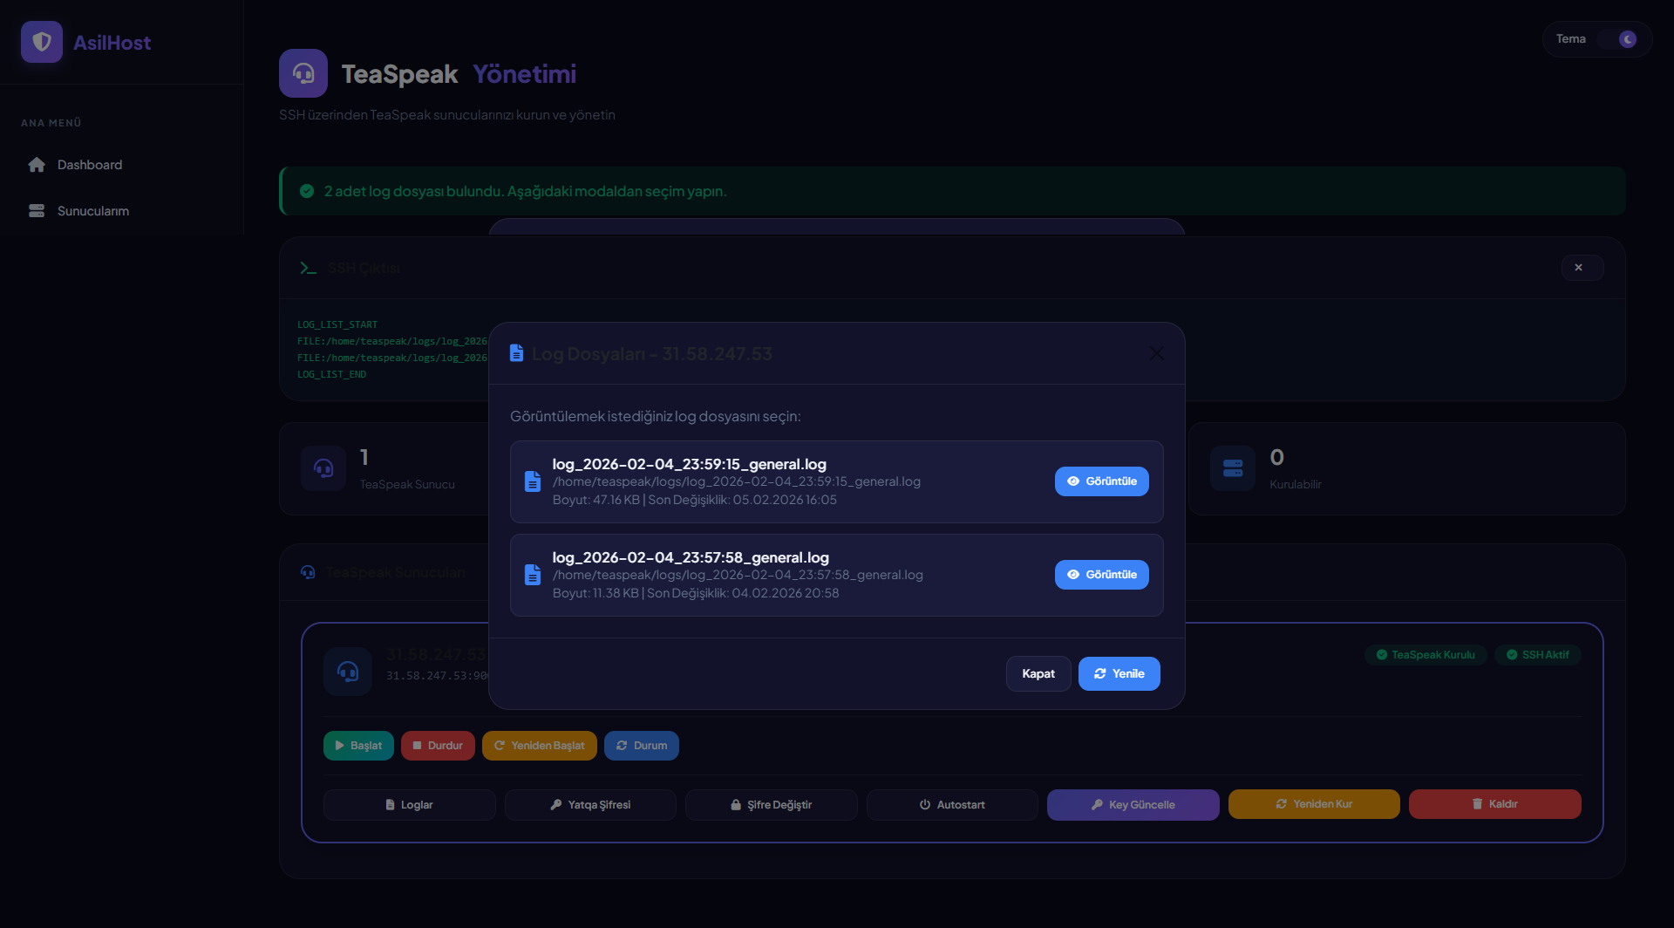The image size is (1674, 928).
Task: Click the AsilHost shield logo icon
Action: tap(42, 42)
